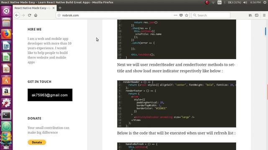This screenshot has width=268, height=150.
Task: Open the system gear session menu
Action: point(265,2)
